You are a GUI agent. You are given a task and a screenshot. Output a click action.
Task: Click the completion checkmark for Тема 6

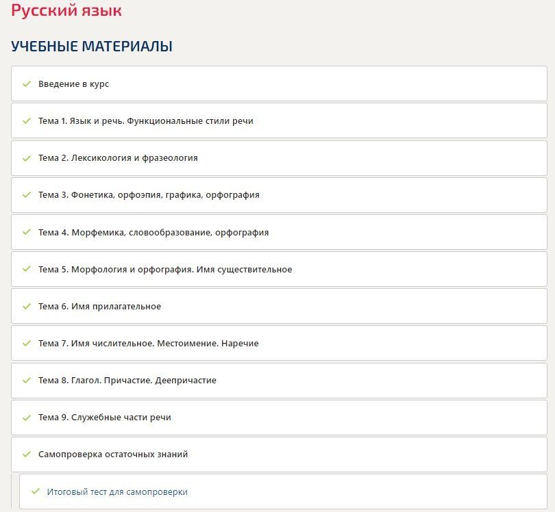coord(27,306)
